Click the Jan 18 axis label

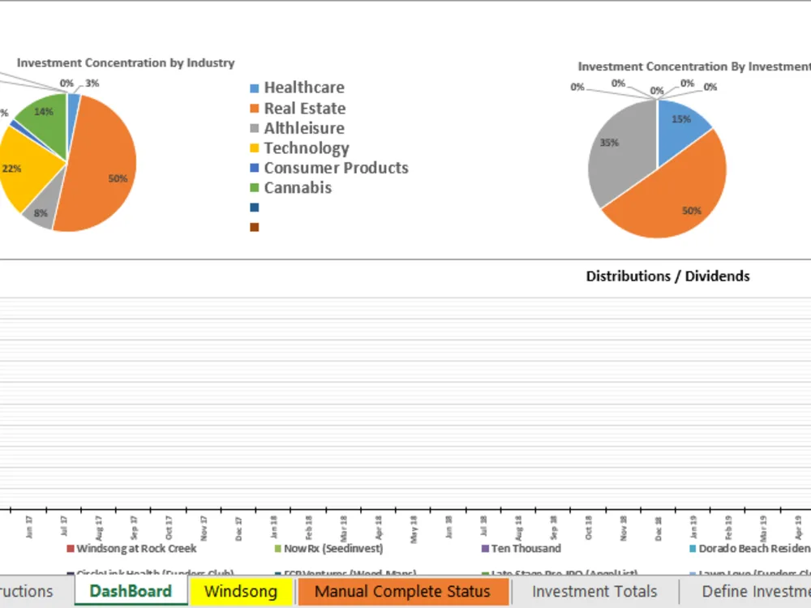[273, 527]
